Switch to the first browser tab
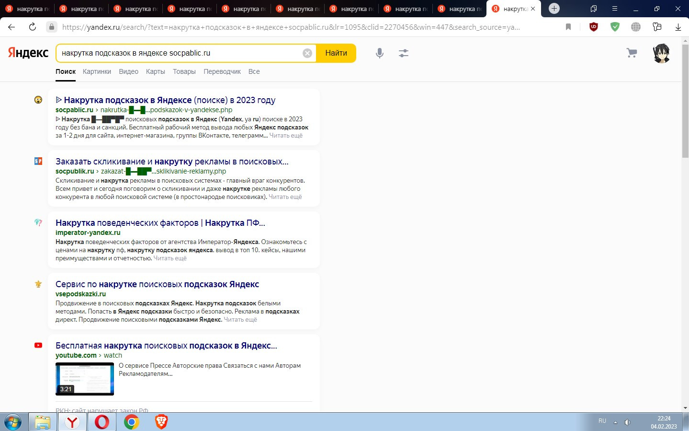Image resolution: width=689 pixels, height=431 pixels. pyautogui.click(x=27, y=9)
